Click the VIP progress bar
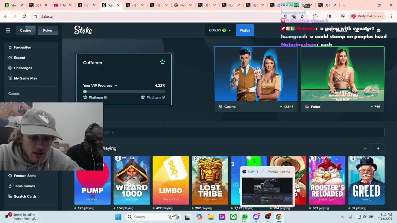The image size is (397, 223). (x=124, y=92)
